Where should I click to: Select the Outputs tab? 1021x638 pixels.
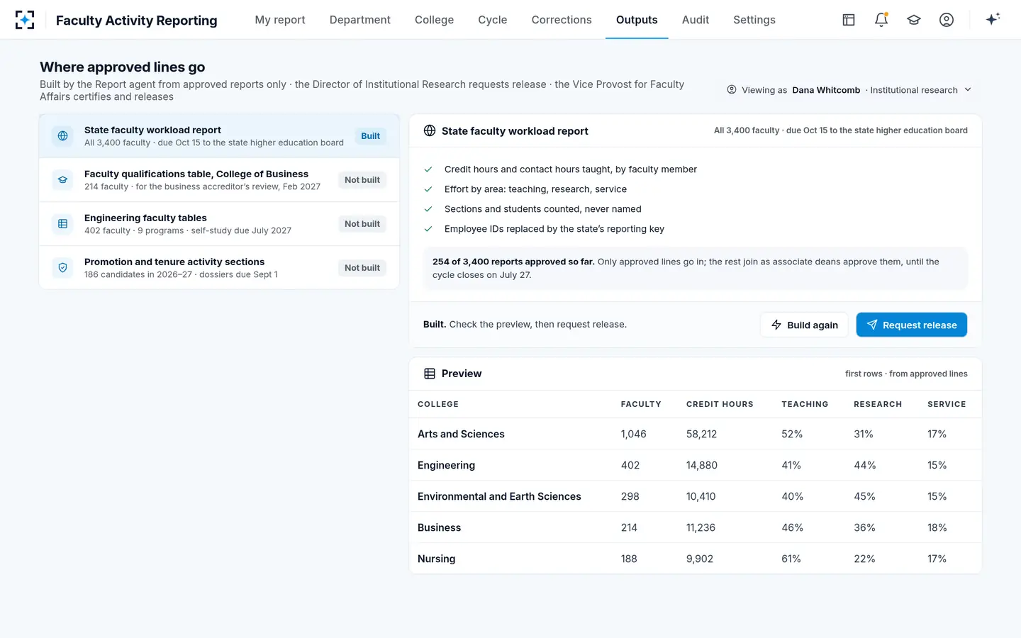click(637, 20)
